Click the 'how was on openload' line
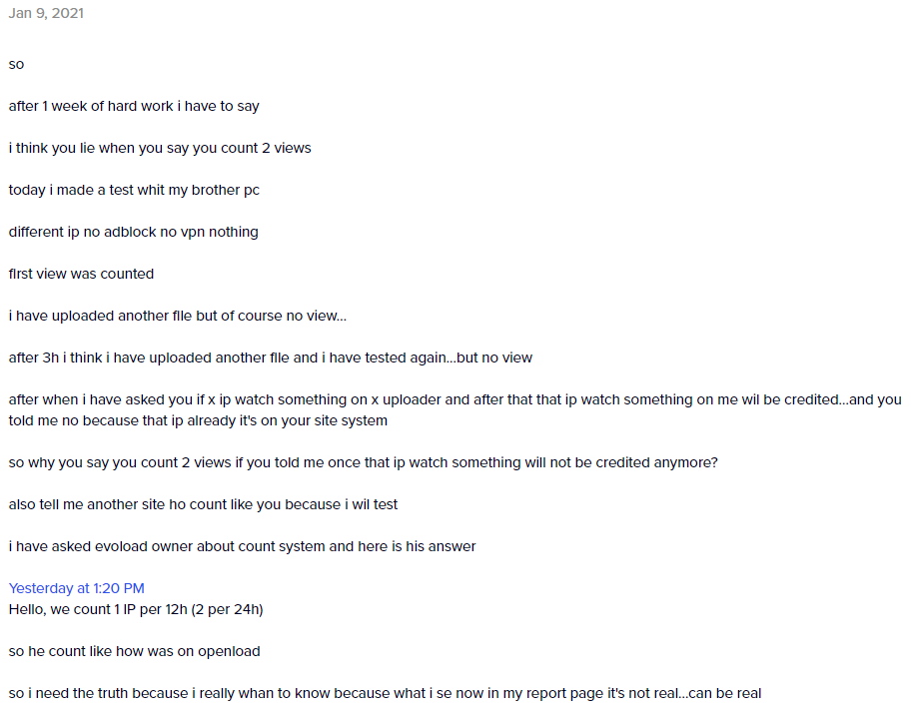This screenshot has width=912, height=717. tap(135, 651)
